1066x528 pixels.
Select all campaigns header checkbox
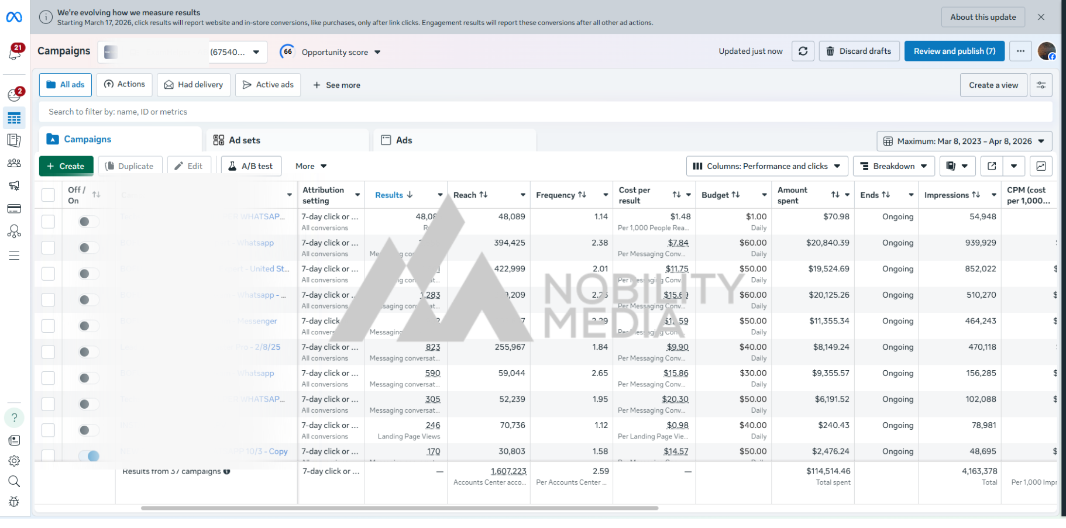point(48,195)
